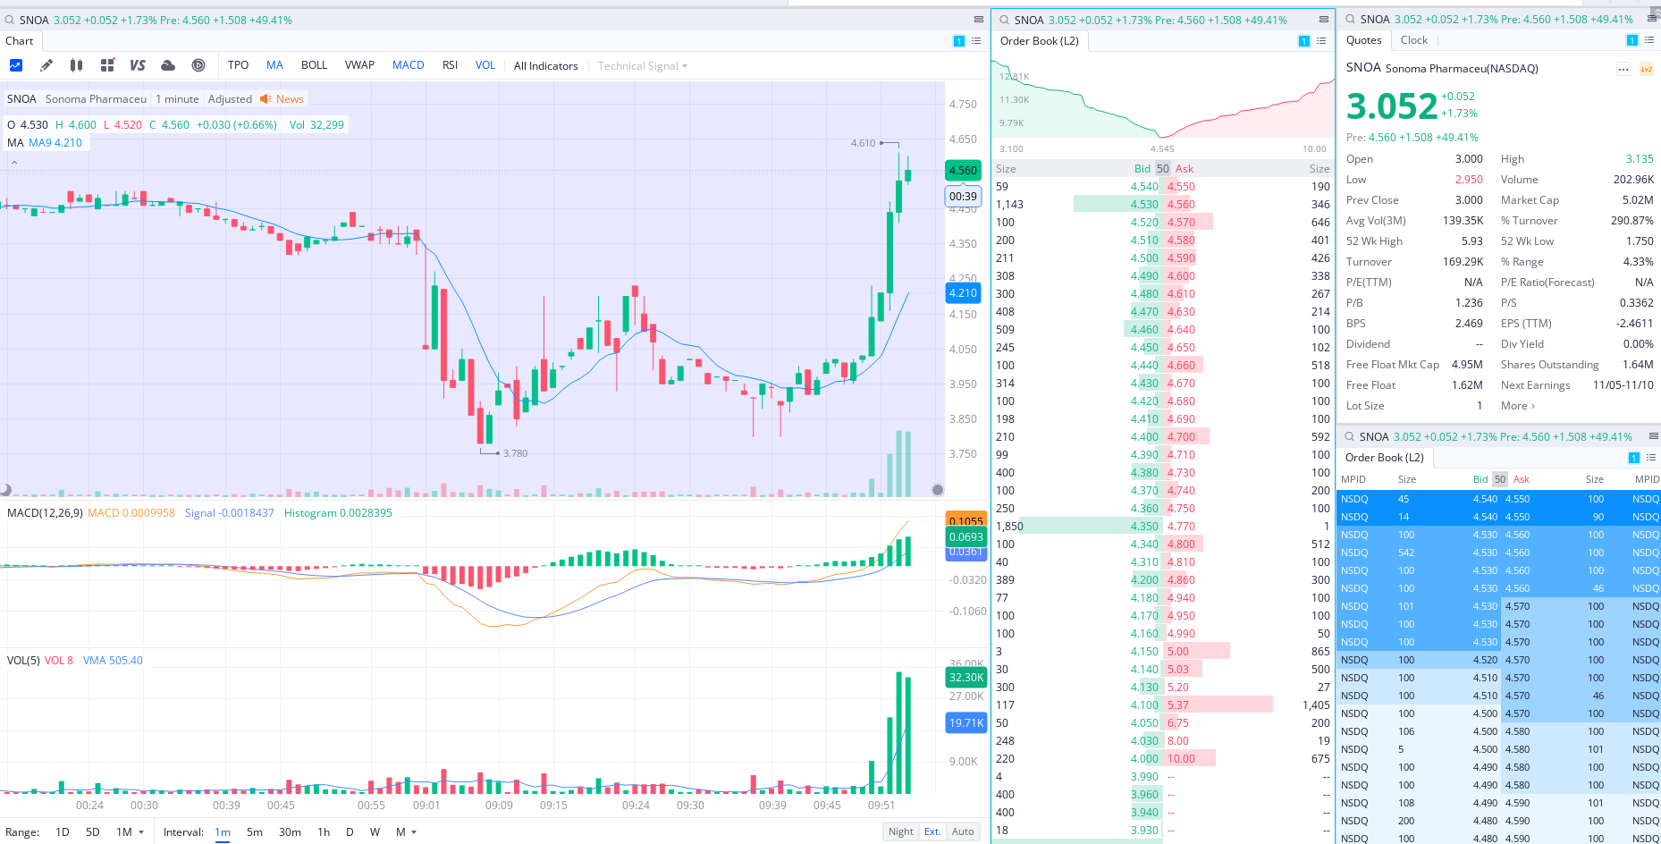Click the Night session button
1661x844 pixels.
pos(901,831)
